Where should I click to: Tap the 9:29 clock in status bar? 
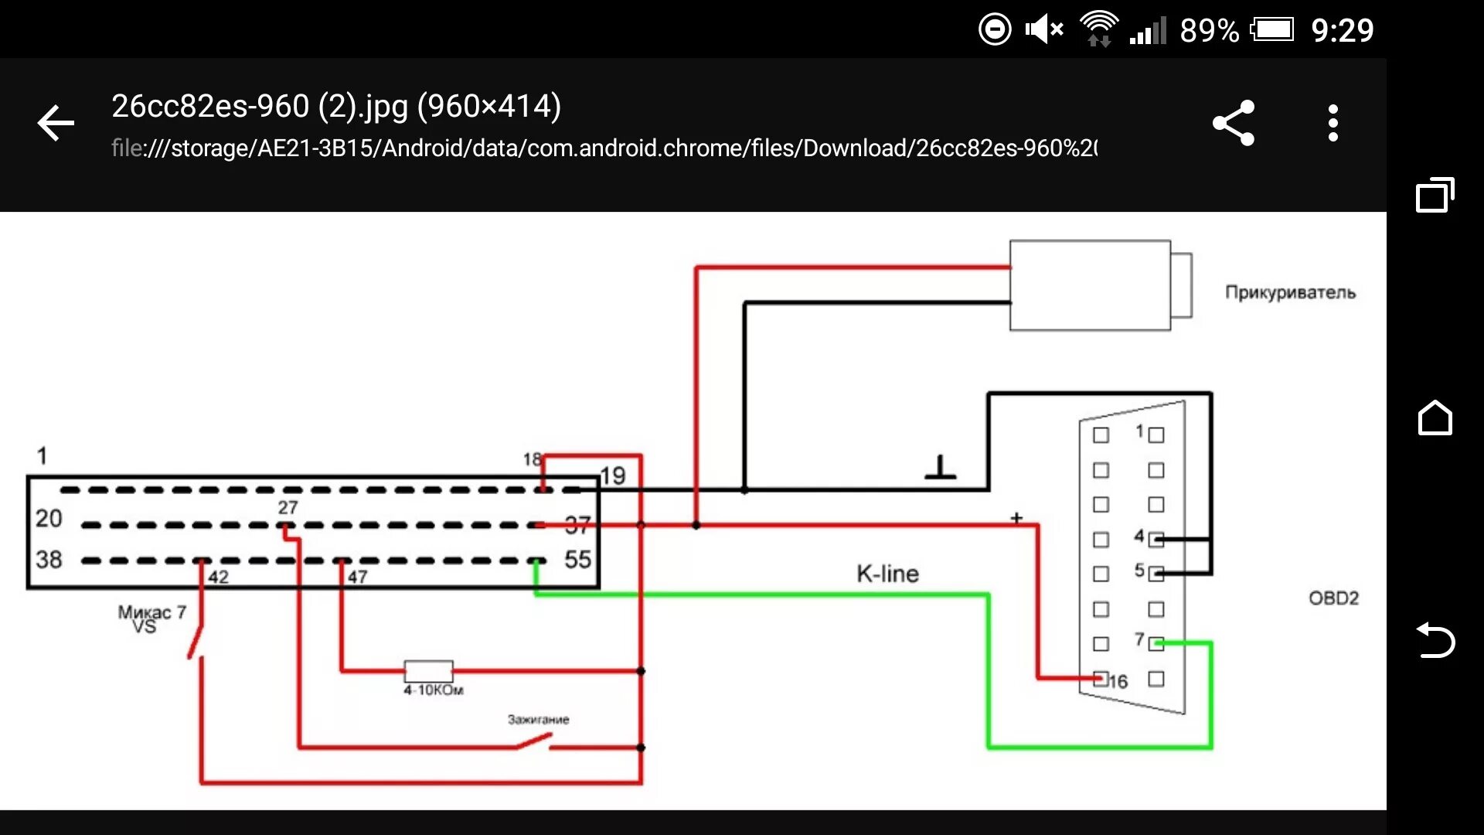tap(1343, 31)
